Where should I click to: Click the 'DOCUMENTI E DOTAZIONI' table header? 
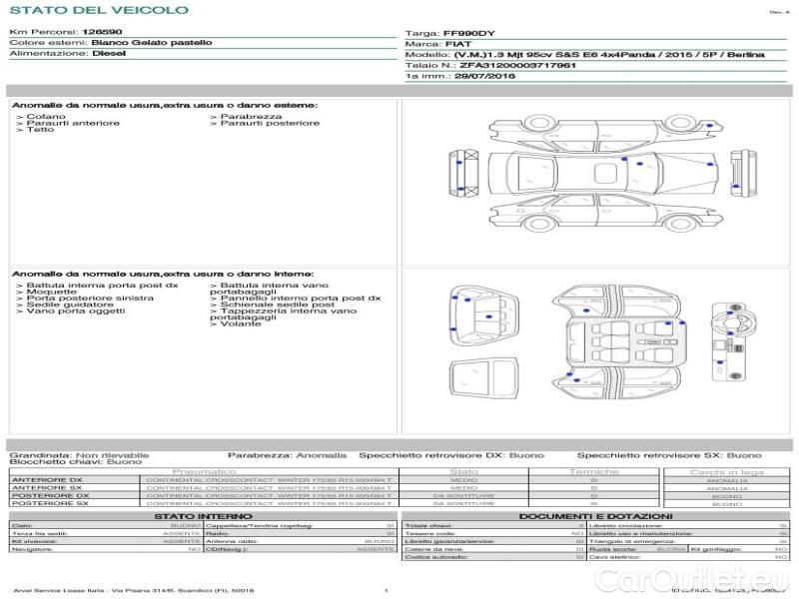pyautogui.click(x=595, y=516)
